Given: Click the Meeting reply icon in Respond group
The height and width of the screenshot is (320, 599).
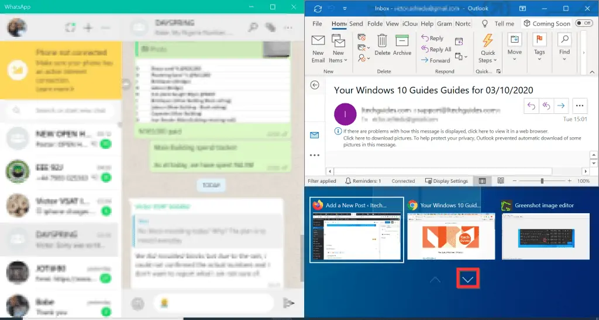Looking at the screenshot, I should point(459,41).
